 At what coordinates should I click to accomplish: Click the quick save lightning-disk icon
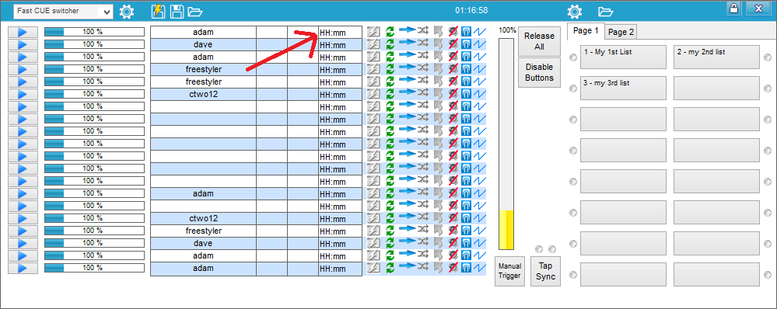tap(158, 11)
